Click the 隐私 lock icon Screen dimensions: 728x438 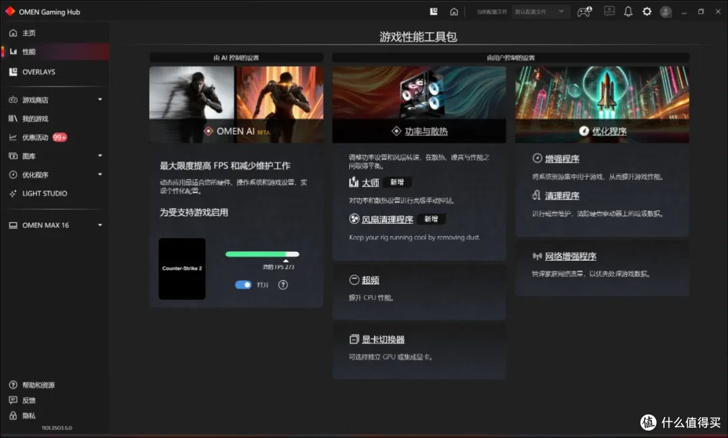pos(13,416)
